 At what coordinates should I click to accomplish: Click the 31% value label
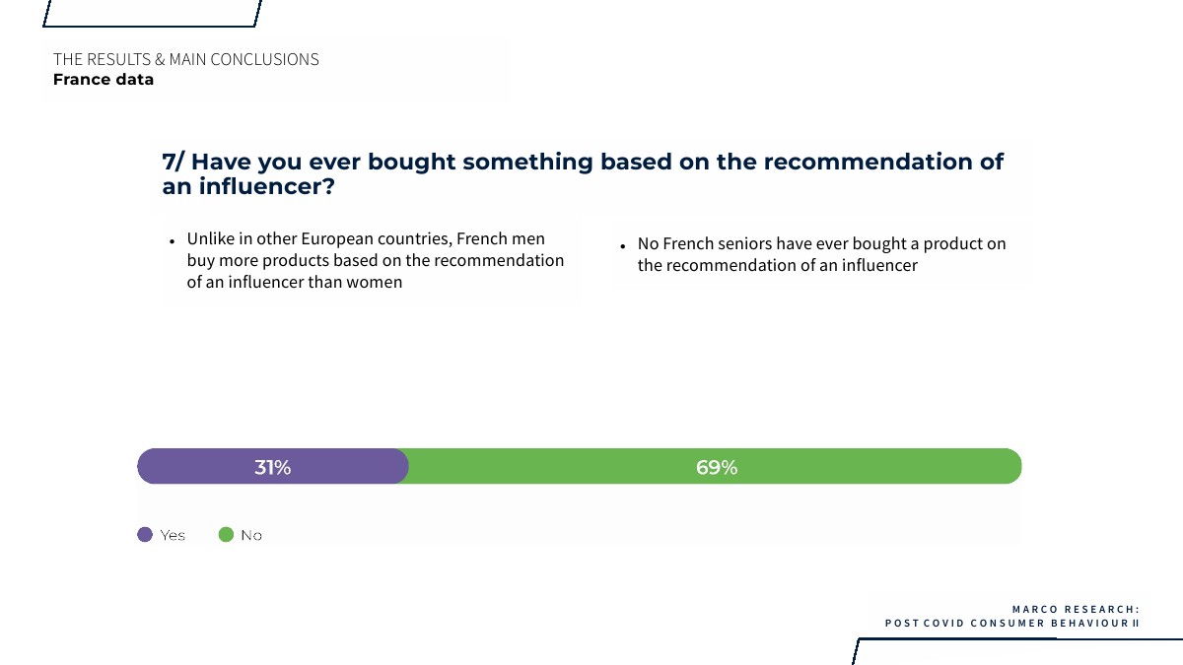pyautogui.click(x=273, y=467)
